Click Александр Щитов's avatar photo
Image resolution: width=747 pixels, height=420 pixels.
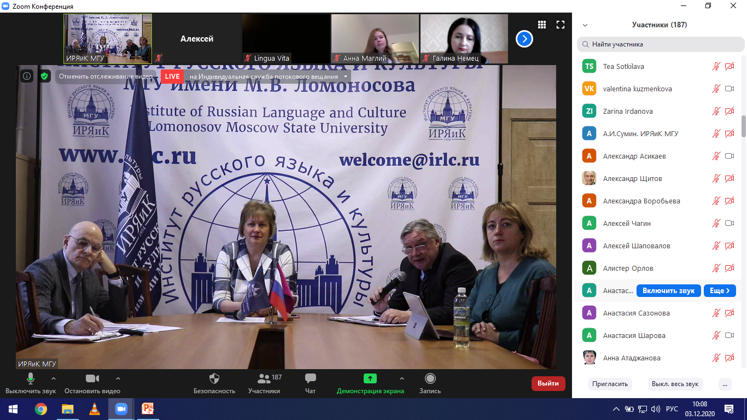589,178
